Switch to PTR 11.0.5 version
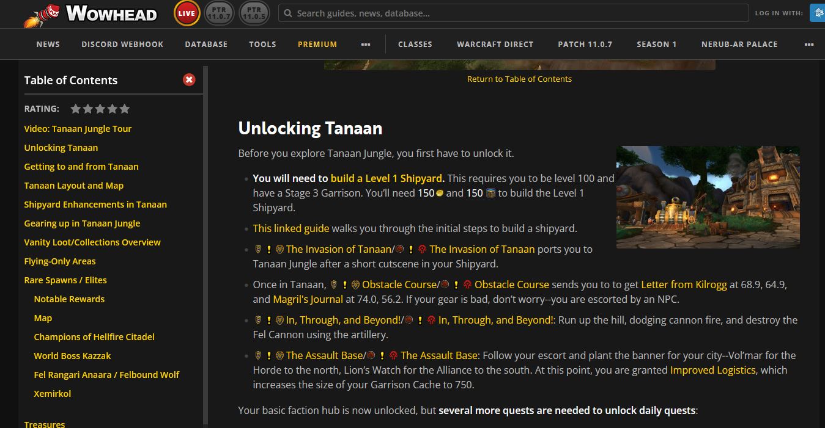825x428 pixels. [x=254, y=13]
